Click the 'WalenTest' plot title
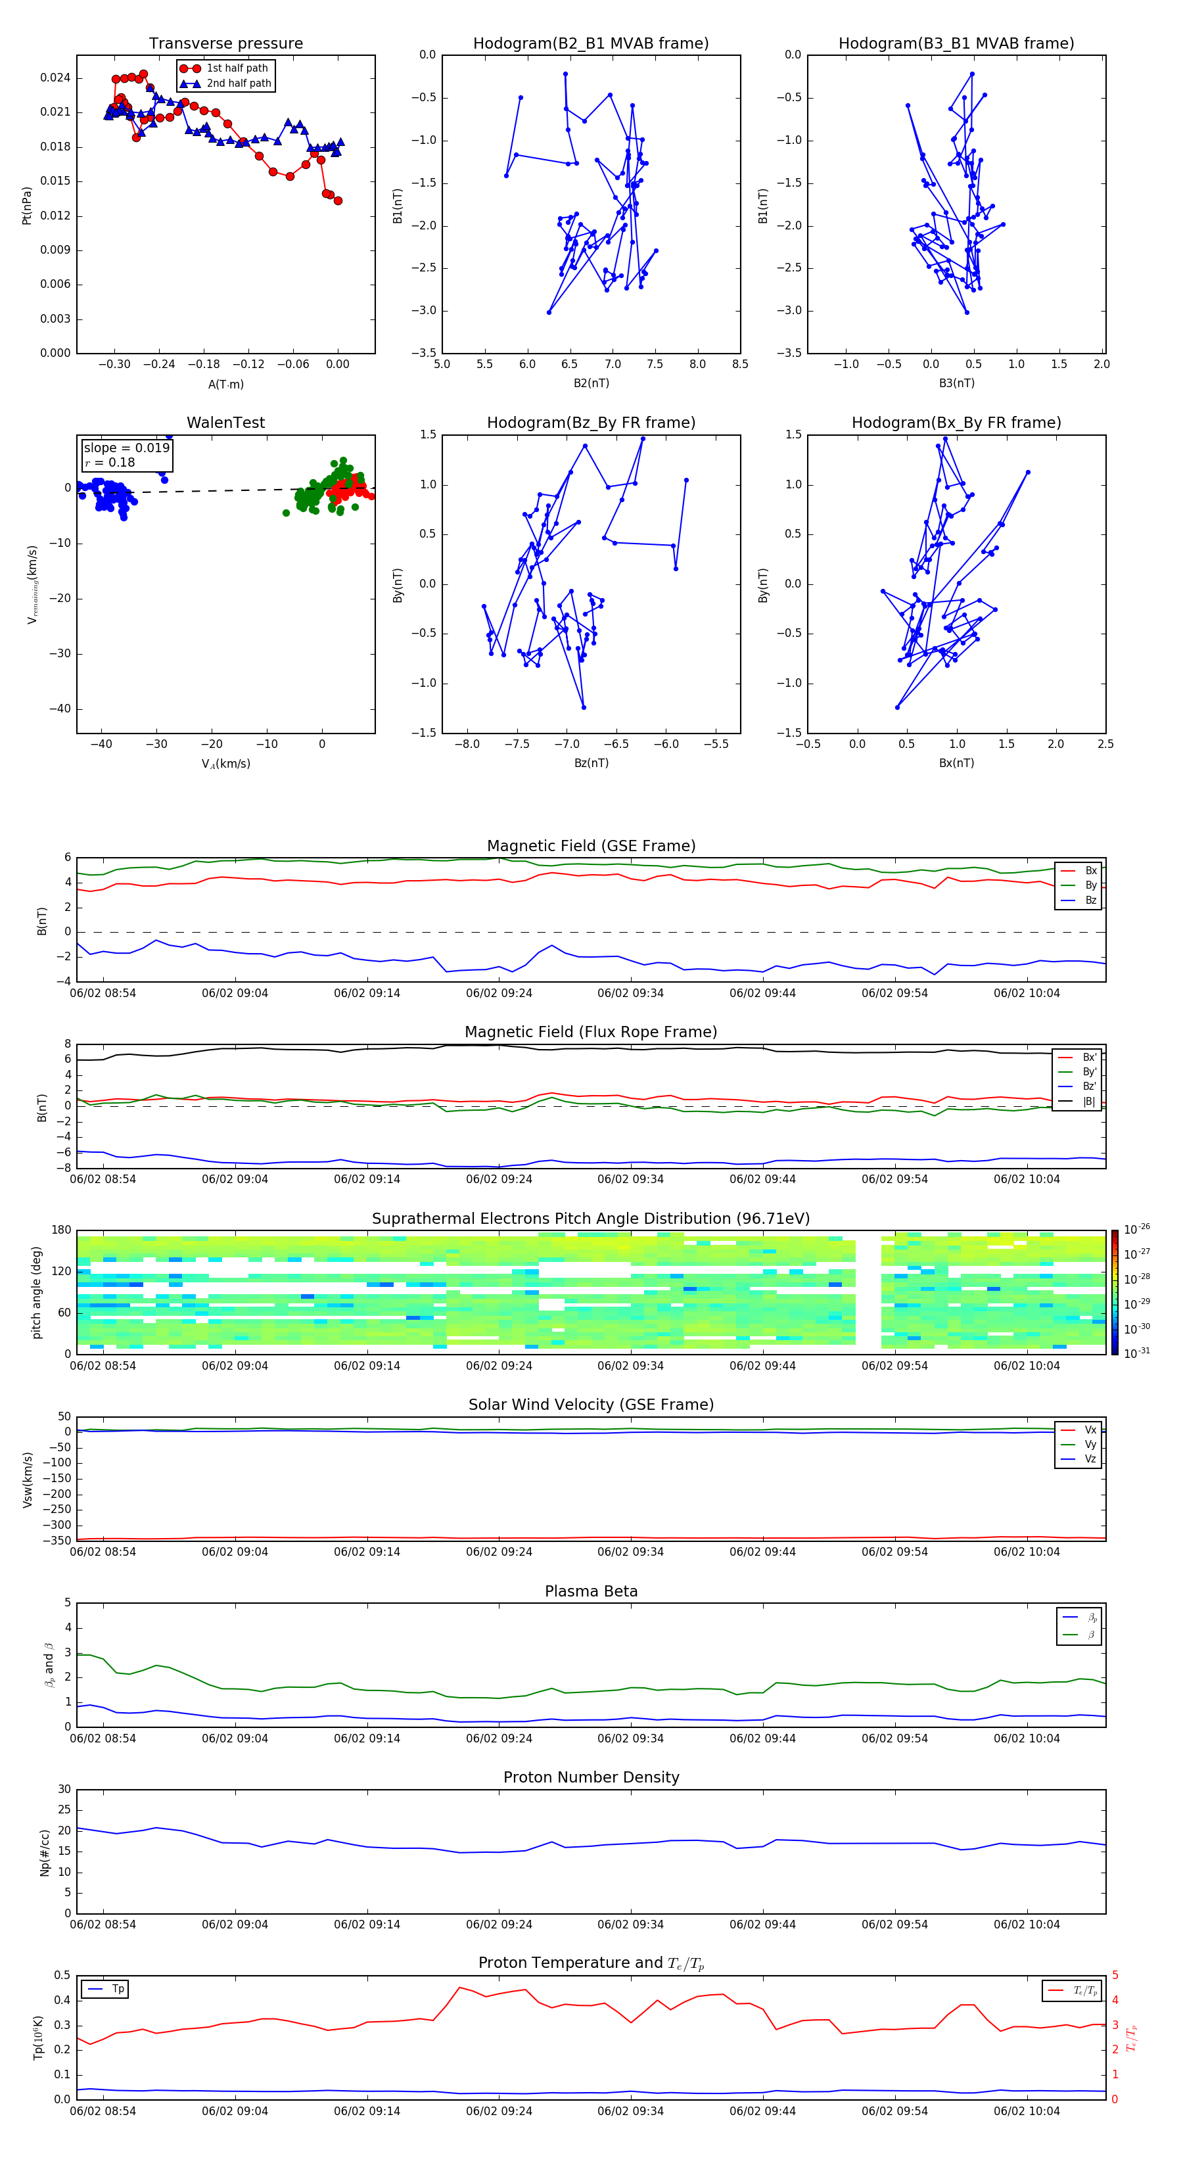The height and width of the screenshot is (2169, 1183). click(225, 423)
